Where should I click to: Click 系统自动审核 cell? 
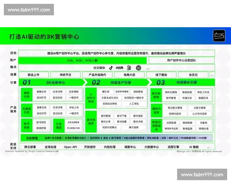click(110, 104)
